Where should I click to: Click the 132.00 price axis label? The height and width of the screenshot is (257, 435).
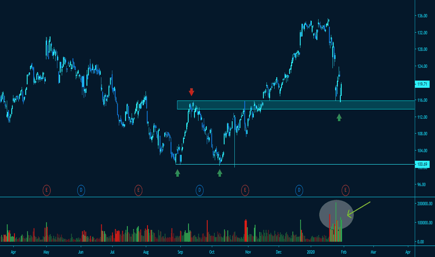coord(422,33)
